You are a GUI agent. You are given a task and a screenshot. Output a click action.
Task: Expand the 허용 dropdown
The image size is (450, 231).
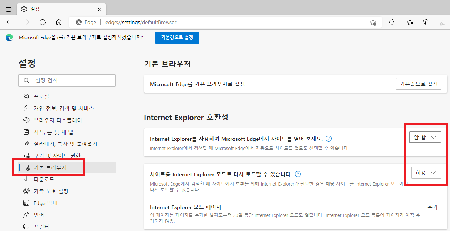coord(426,173)
